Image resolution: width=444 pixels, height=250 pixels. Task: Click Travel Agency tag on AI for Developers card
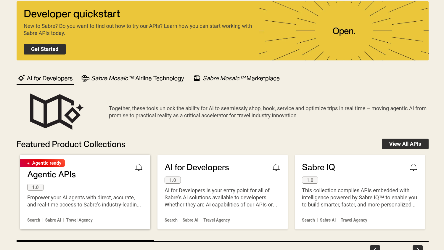coord(217,220)
